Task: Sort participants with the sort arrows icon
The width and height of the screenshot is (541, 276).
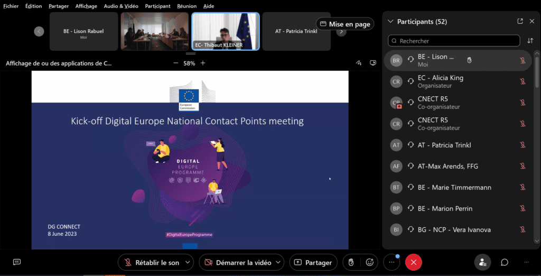Action: (530, 41)
